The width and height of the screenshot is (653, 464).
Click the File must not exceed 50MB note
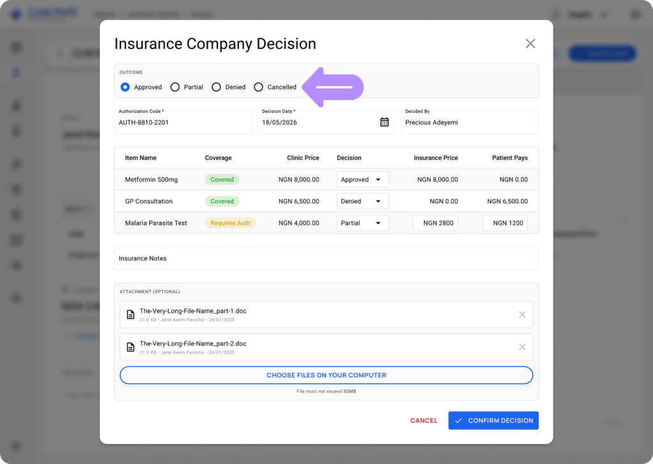[x=326, y=391]
